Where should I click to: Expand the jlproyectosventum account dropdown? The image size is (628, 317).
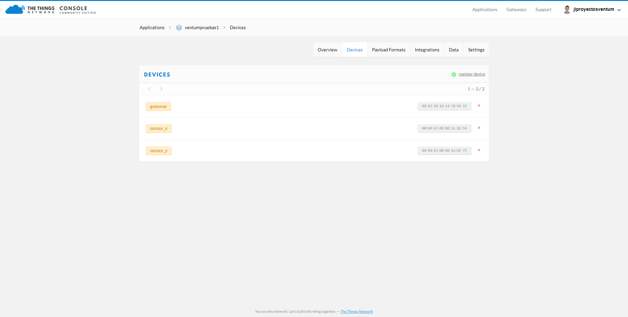619,10
